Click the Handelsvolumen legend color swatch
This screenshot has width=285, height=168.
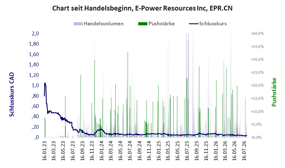[78, 24]
